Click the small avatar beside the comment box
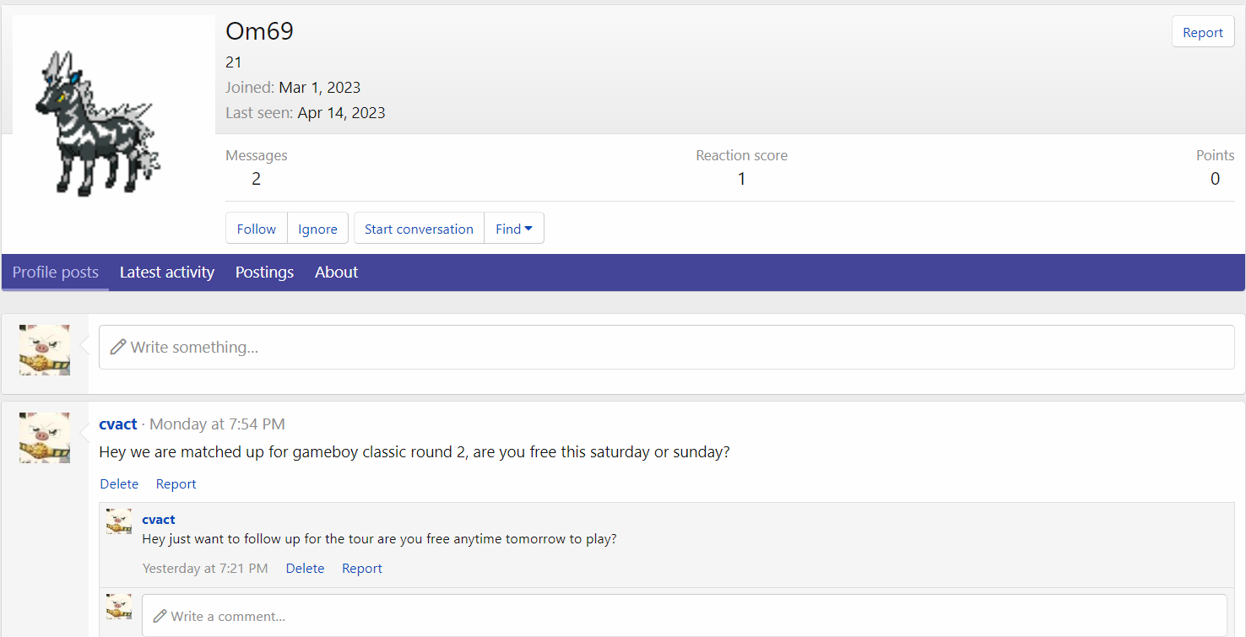Viewport: 1246px width, 637px height. click(119, 607)
